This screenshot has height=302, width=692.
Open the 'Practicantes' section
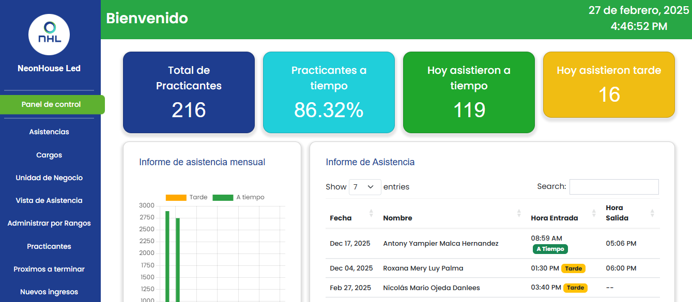[x=49, y=246]
